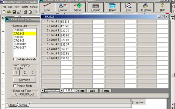Click the Numeric display button
The image size is (175, 109).
(25, 80)
